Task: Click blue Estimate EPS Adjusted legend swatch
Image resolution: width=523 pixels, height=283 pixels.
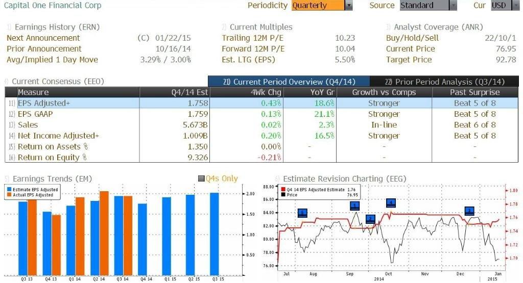Action: tap(9, 190)
